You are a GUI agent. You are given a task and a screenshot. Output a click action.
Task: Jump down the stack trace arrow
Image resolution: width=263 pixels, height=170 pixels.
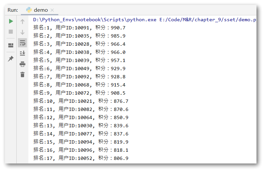(22, 32)
